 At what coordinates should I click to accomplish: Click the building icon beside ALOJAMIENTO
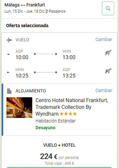tap(9, 91)
